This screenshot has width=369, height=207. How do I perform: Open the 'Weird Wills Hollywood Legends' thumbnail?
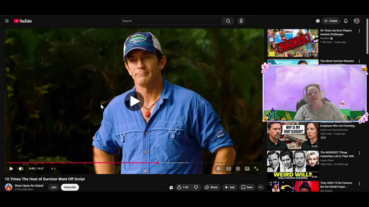pos(293,165)
